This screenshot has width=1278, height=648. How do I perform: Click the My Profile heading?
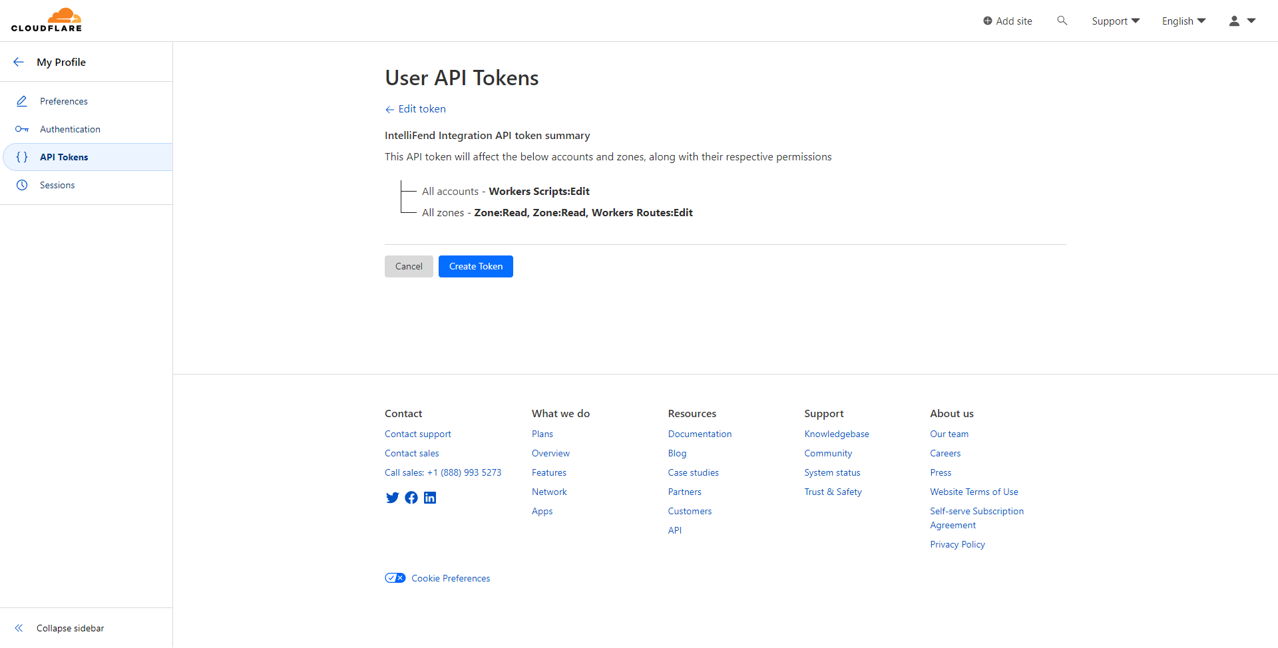tap(61, 62)
